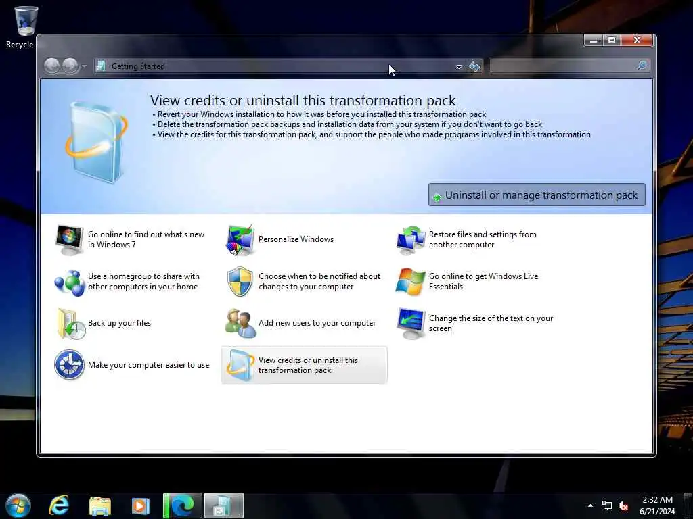This screenshot has width=693, height=519.
Task: Click the Personalize Windows icon
Action: point(240,240)
